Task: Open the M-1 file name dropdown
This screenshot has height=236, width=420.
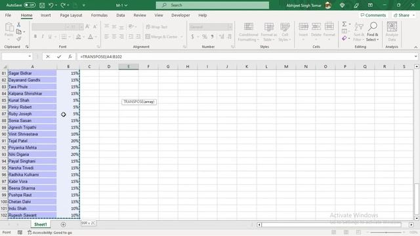Action: coord(121,5)
